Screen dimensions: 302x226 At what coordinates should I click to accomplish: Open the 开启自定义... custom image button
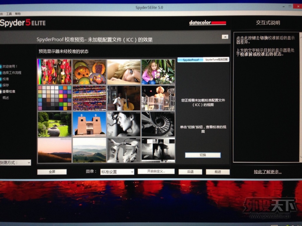(156, 171)
